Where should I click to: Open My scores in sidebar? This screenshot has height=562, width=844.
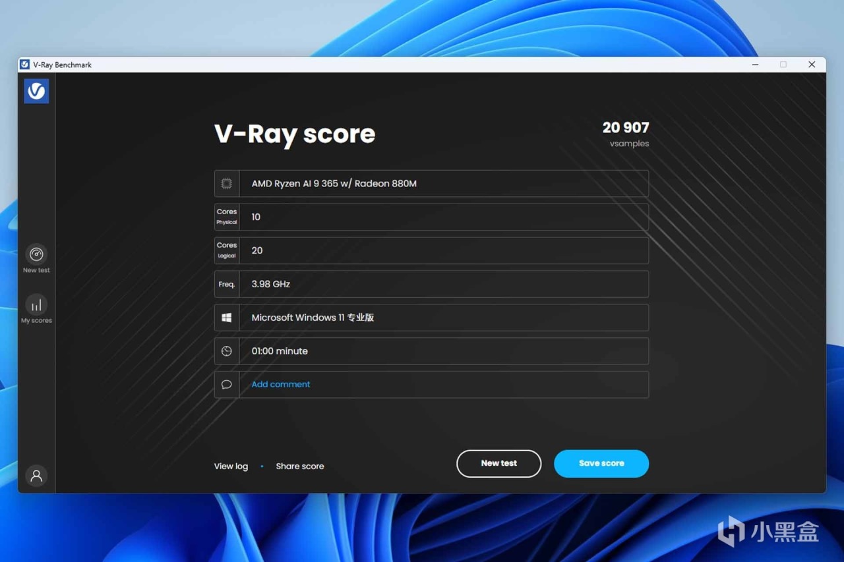[x=36, y=310]
